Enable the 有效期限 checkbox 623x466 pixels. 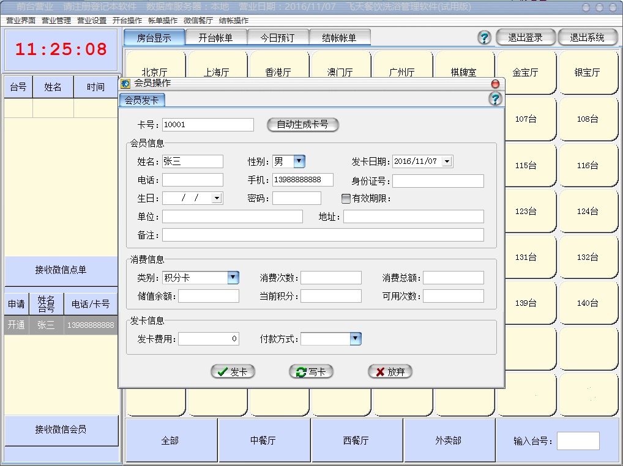(346, 198)
